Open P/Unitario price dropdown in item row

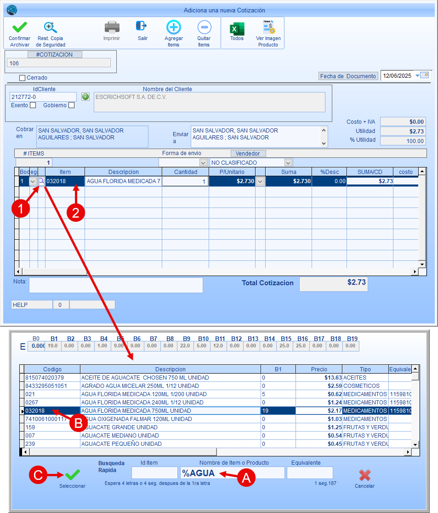tap(260, 181)
